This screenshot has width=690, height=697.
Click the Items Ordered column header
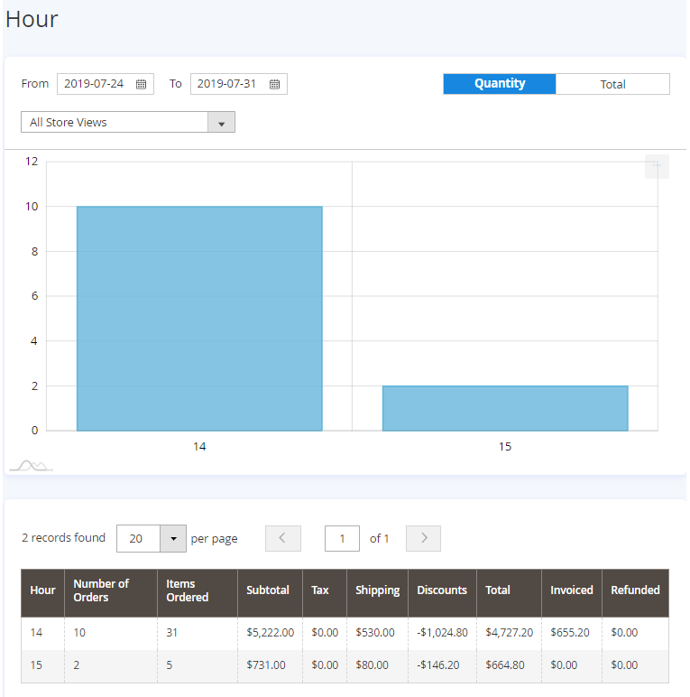pyautogui.click(x=187, y=590)
